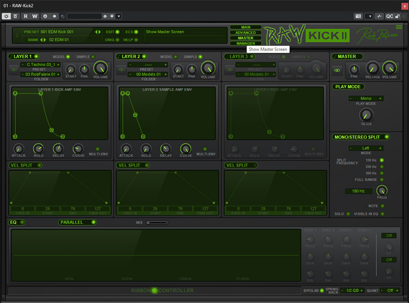Turn the Layer 1 Volume knob
The image size is (409, 303).
(100, 68)
